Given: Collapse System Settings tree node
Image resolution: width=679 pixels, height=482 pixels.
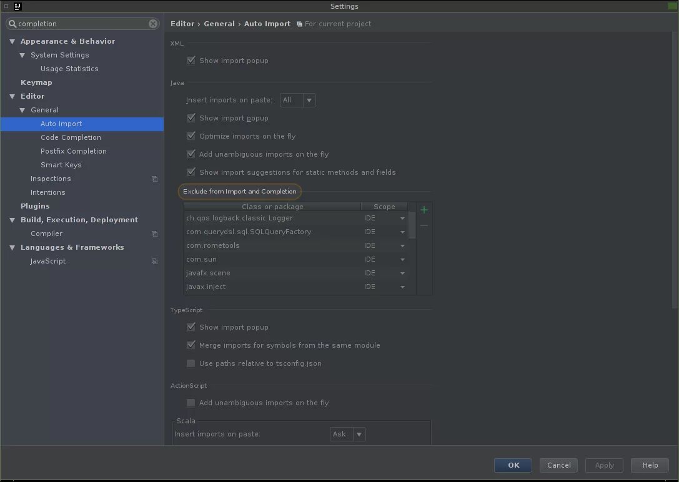Looking at the screenshot, I should tap(22, 56).
